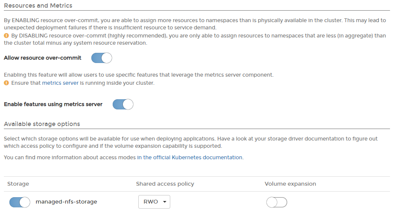Click the 'Enable features using metrics server' label
393x221 pixels.
tap(53, 104)
